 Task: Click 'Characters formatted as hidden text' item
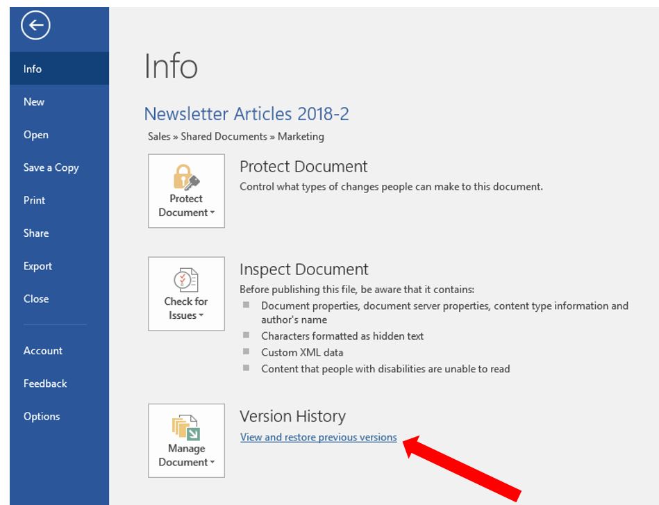tap(342, 336)
